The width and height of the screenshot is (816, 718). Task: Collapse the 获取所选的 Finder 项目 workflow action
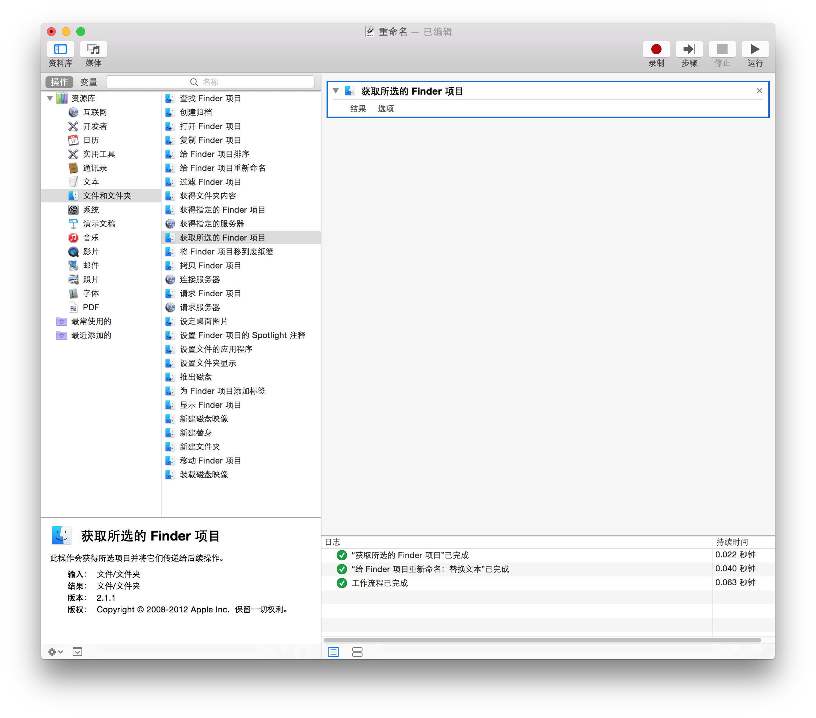[x=336, y=91]
